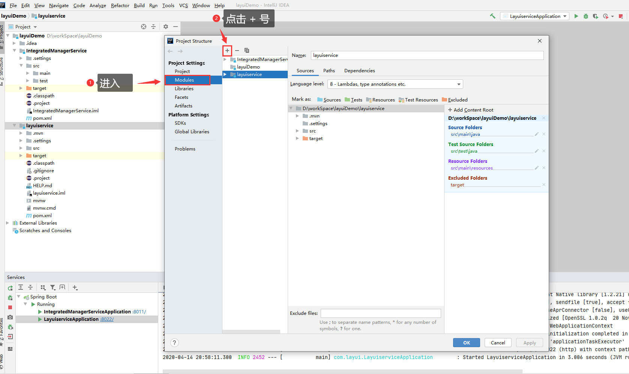Open Group By options in the Services toolbar
The width and height of the screenshot is (629, 374).
(x=43, y=287)
